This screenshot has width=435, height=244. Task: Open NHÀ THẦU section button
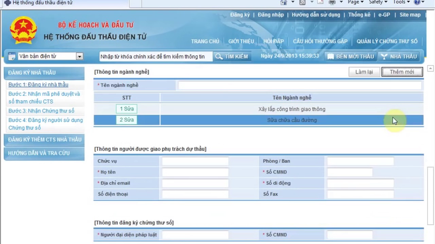(399, 57)
